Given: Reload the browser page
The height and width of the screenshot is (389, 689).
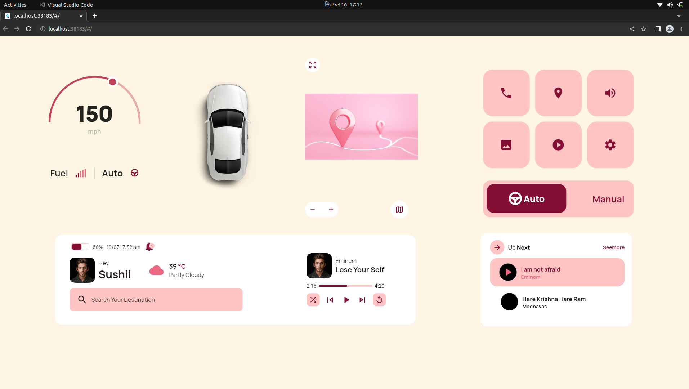Looking at the screenshot, I should coord(28,29).
